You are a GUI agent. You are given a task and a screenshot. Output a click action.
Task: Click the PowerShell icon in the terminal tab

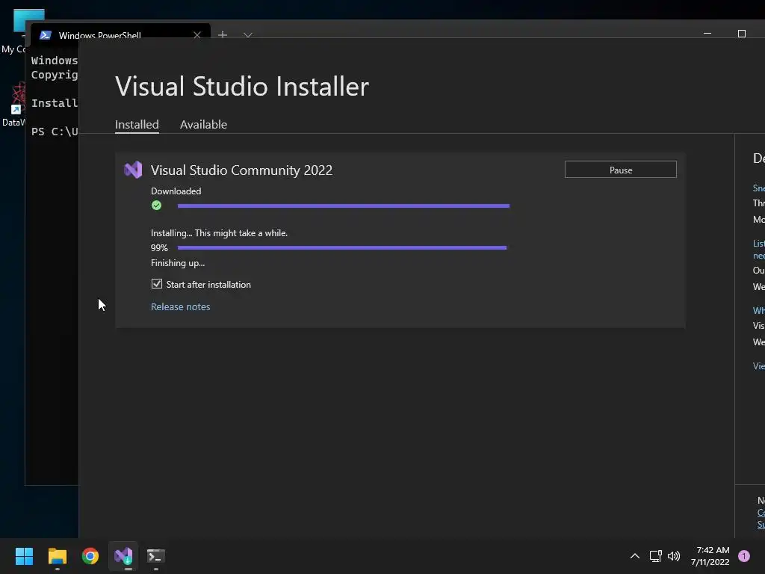46,35
